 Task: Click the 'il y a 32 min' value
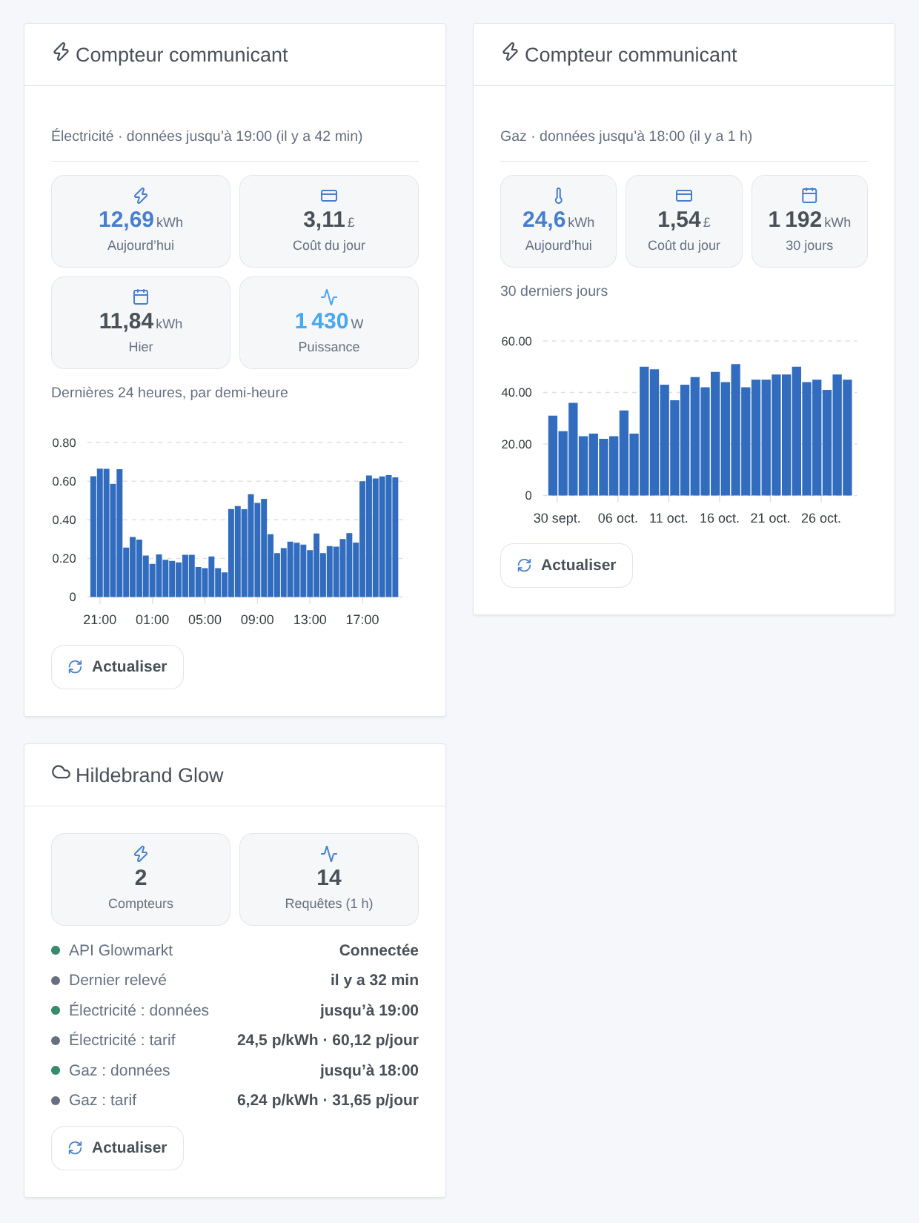(x=374, y=980)
